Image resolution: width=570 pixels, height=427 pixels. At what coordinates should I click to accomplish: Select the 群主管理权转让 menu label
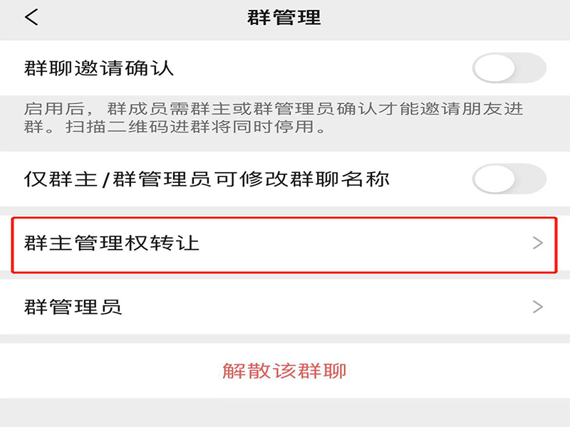pyautogui.click(x=112, y=243)
